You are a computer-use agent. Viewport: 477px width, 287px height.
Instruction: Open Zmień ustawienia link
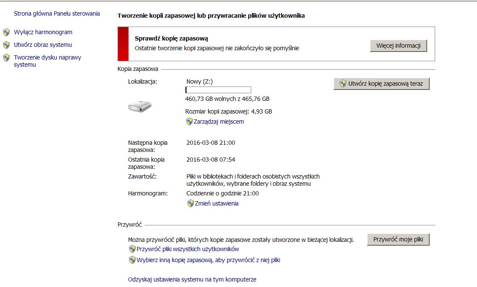217,204
